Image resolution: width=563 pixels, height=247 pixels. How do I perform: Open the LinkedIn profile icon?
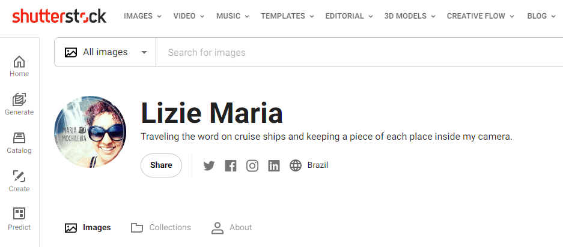pos(274,165)
